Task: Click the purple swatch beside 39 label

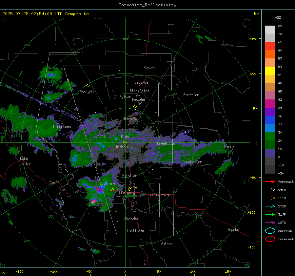Action: (270, 112)
